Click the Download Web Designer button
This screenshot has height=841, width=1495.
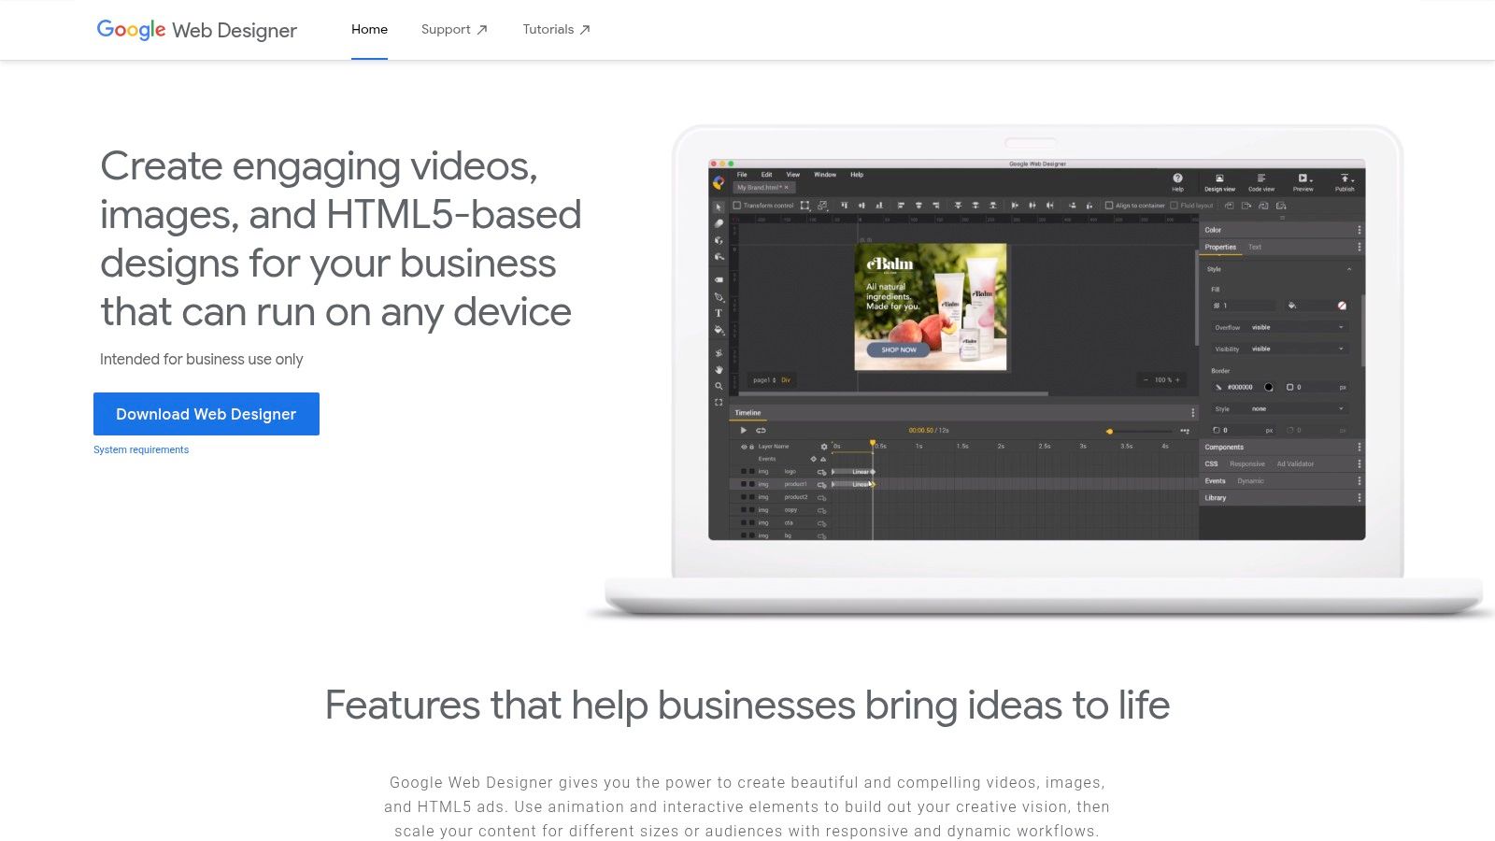206,414
